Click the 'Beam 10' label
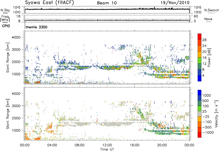This screenshot has height=151, width=219. (107, 3)
